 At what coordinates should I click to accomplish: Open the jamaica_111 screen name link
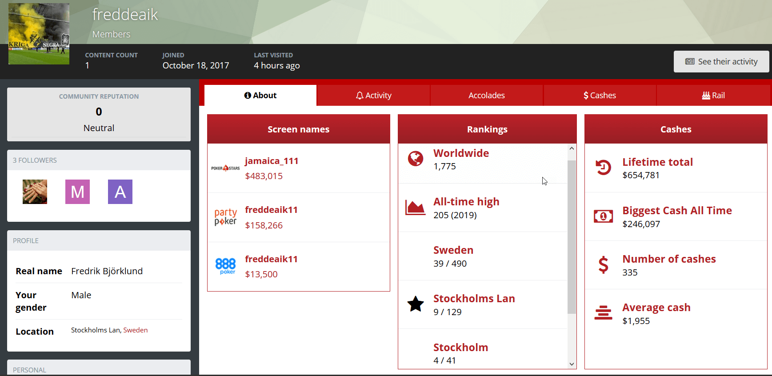point(272,161)
